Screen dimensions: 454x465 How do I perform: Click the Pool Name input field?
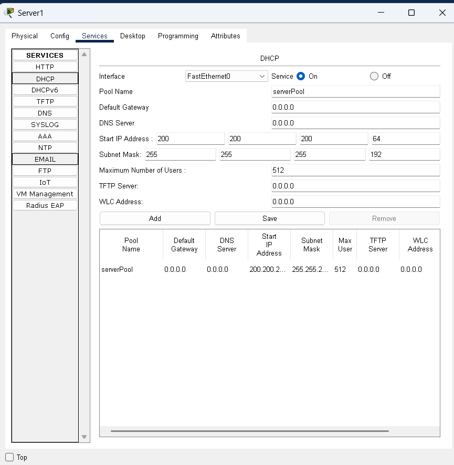(x=355, y=91)
